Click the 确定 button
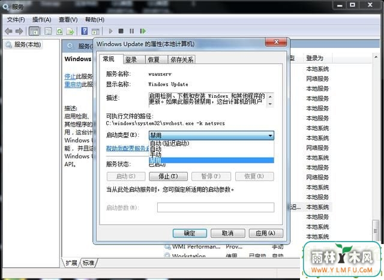Image resolution: width=384 pixels, height=280 pixels. tap(190, 233)
